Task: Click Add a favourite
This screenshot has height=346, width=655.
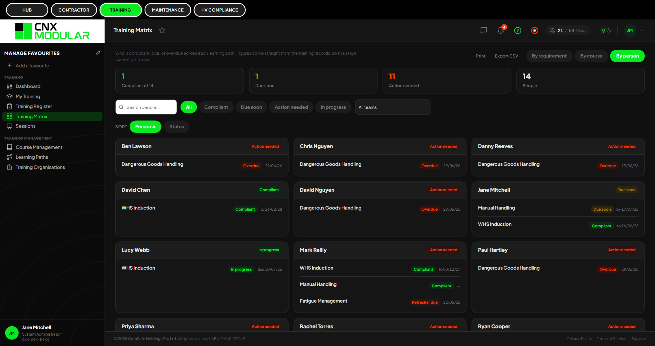Action: pyautogui.click(x=32, y=66)
